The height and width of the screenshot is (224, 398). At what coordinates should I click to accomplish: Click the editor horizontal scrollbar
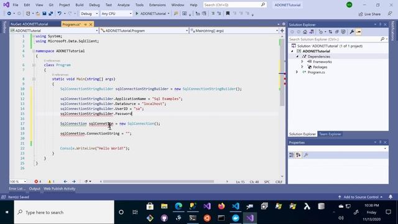coord(159,181)
